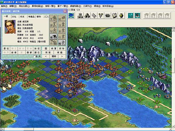This screenshot has height=131, width=175.
Task: Open the green vase treasure icon
Action: pos(121,15)
